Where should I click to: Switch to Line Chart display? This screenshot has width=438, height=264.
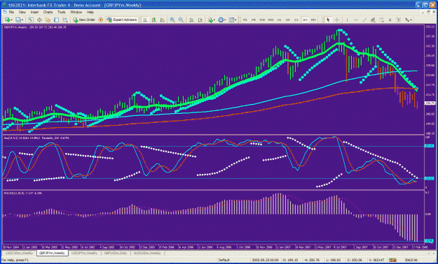tap(163, 20)
